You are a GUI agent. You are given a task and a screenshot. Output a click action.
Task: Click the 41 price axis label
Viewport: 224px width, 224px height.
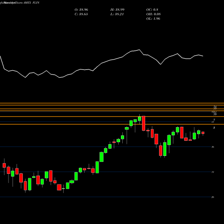click(213, 122)
